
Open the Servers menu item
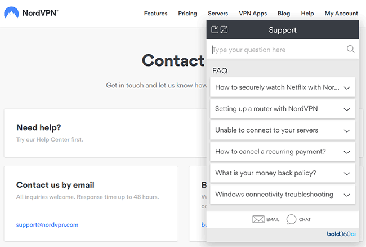coord(218,14)
